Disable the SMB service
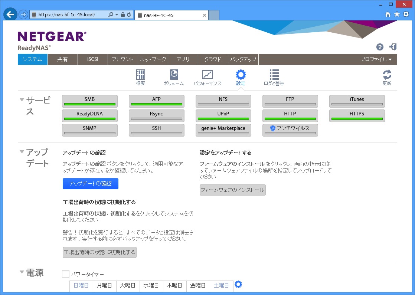Screen dimensions: 415x295 pos(90,101)
